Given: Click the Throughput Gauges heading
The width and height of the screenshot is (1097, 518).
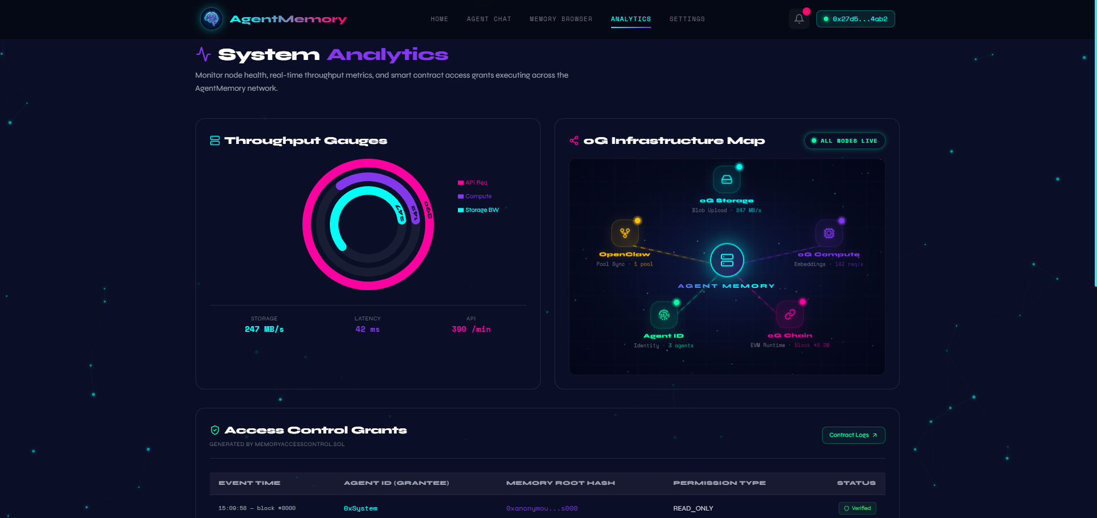Looking at the screenshot, I should click(306, 140).
